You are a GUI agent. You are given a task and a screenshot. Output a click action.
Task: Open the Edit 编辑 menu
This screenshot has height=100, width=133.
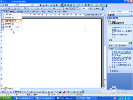[13, 11]
